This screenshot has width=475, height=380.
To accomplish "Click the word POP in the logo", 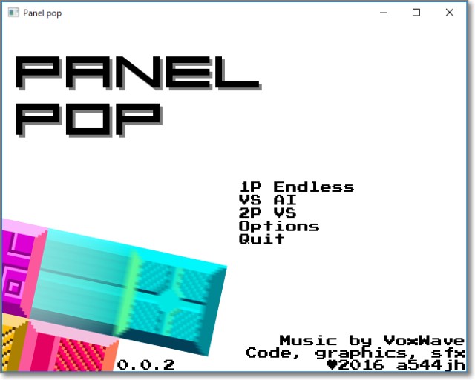I will [x=88, y=119].
